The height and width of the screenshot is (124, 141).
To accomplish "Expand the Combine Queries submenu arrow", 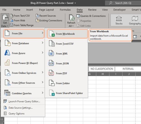I will pos(43,93).
